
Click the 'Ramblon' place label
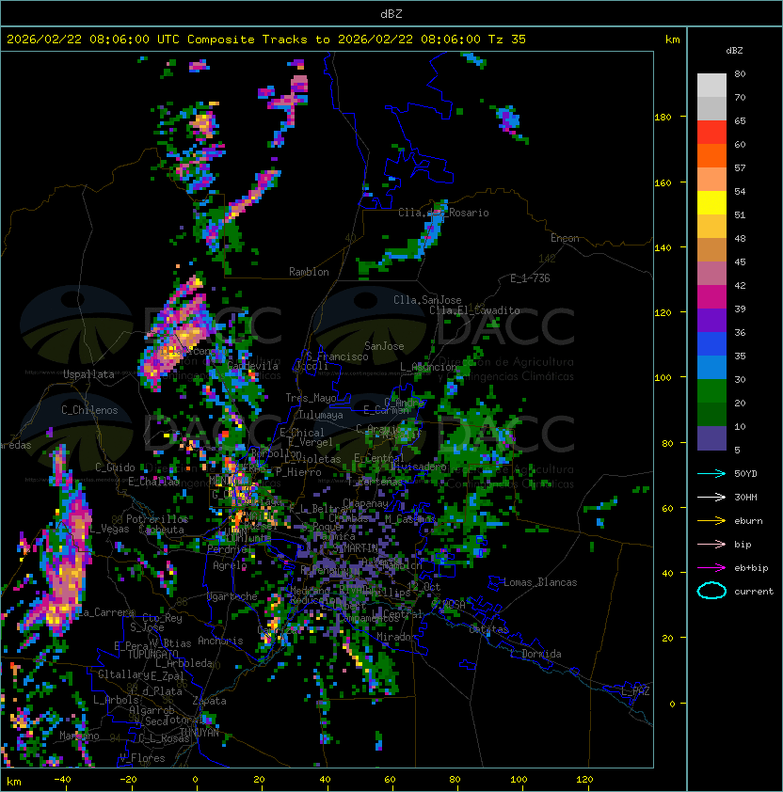coord(309,272)
